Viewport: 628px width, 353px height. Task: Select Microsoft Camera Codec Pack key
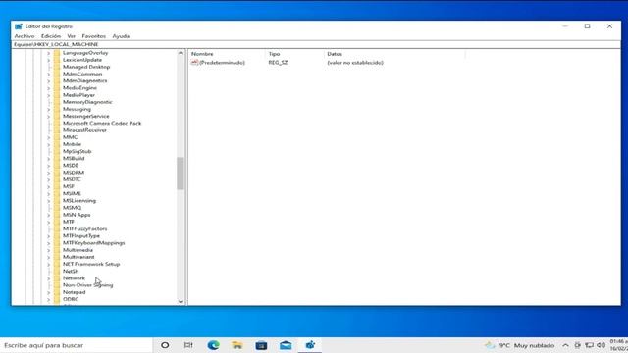coord(102,124)
